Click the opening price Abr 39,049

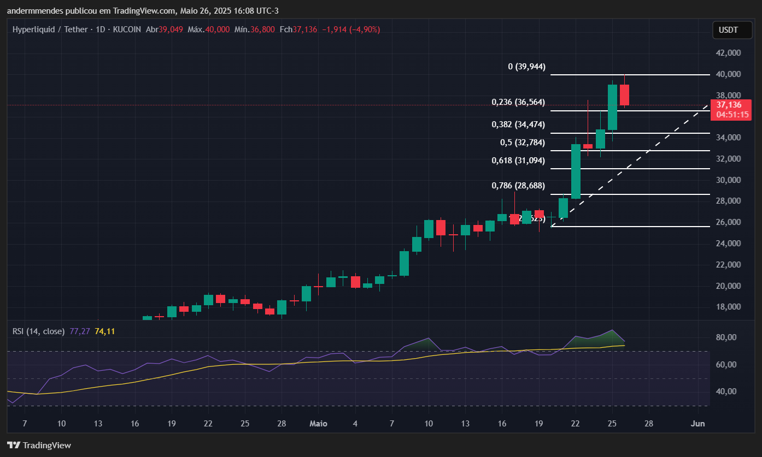click(165, 29)
